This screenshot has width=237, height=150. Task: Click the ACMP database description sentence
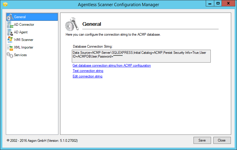click(x=113, y=35)
